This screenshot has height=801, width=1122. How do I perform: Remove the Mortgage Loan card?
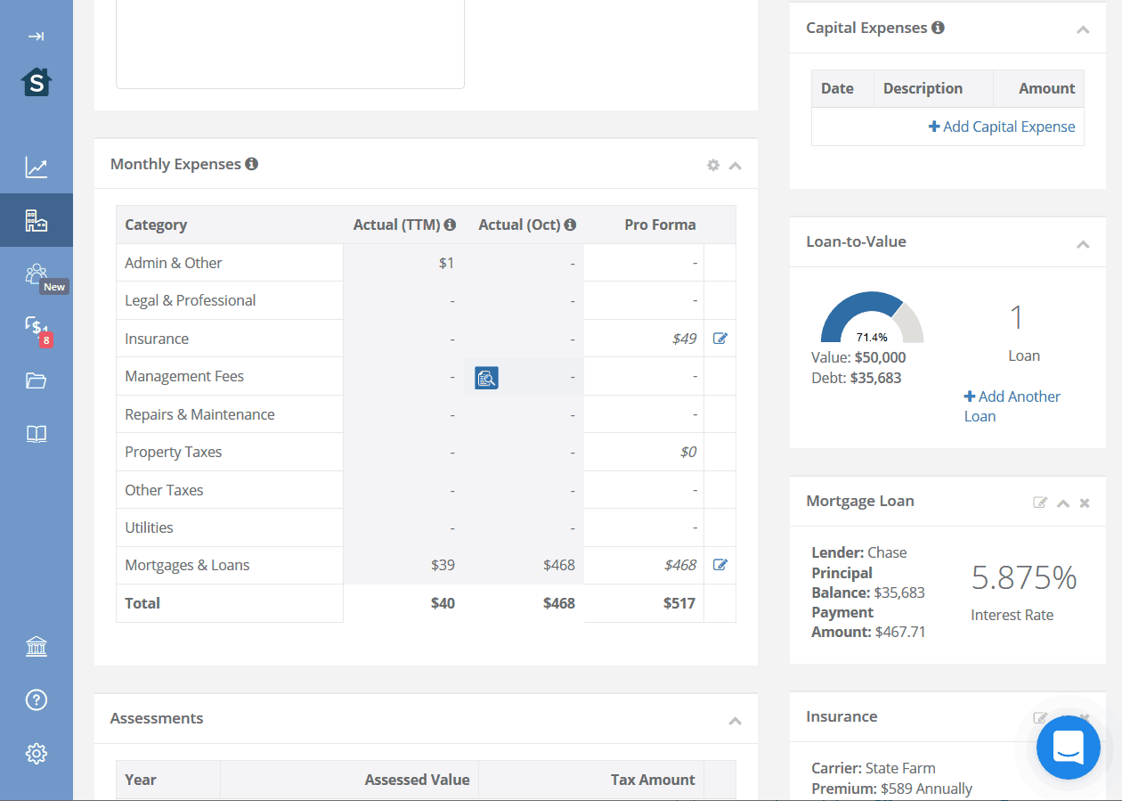1085,503
